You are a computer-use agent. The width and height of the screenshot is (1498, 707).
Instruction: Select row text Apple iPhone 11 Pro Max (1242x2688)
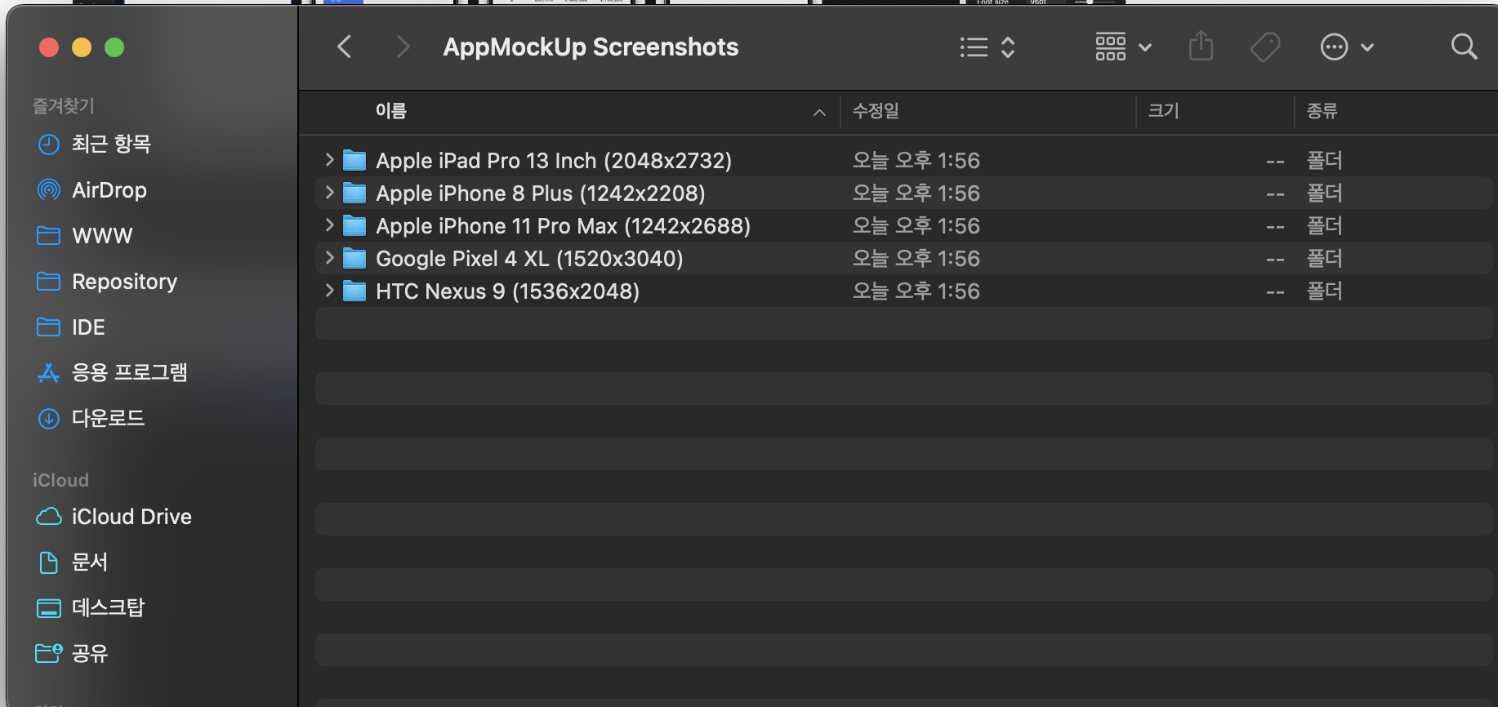pos(563,226)
